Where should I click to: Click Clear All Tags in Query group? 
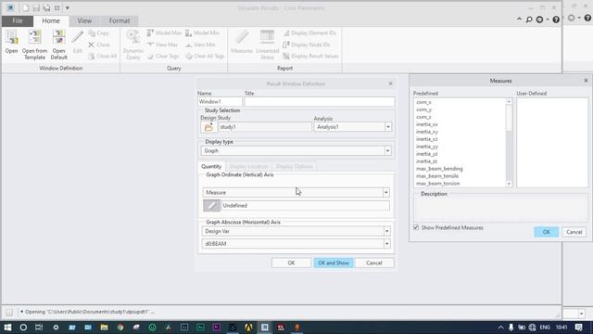(x=205, y=56)
